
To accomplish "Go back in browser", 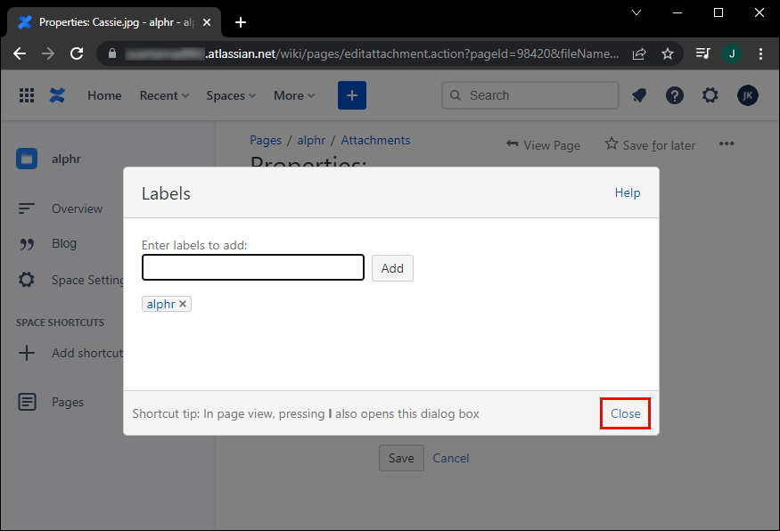I will (20, 53).
